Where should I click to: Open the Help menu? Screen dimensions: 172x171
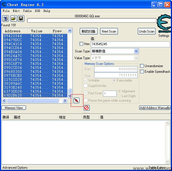[47, 11]
